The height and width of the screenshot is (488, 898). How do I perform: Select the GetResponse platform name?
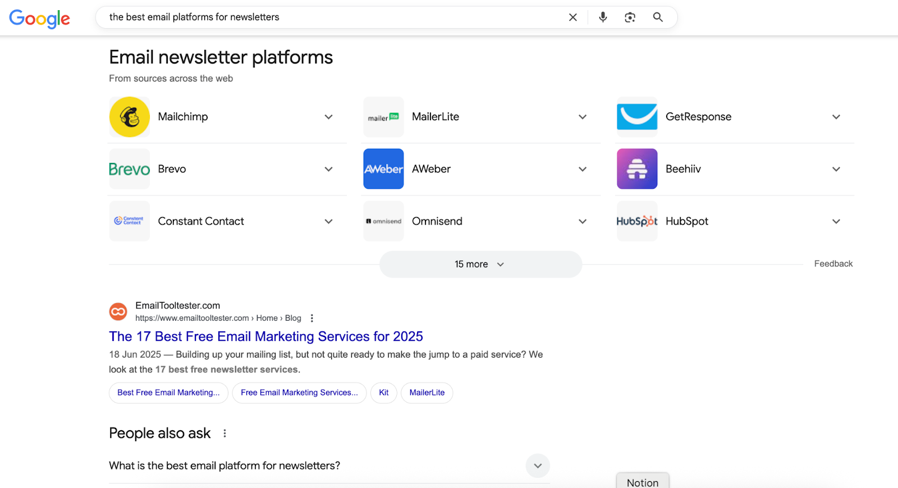(x=698, y=117)
